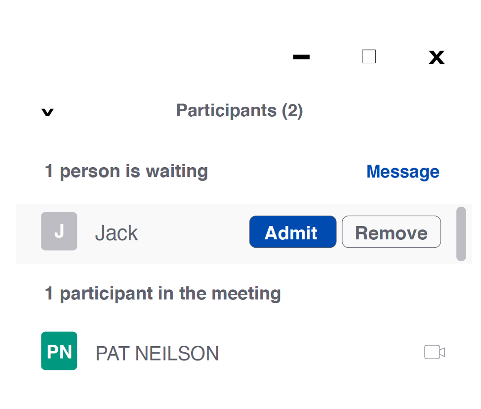The height and width of the screenshot is (409, 481).
Task: Click '1 participant in the meeting' heading
Action: coord(162,293)
